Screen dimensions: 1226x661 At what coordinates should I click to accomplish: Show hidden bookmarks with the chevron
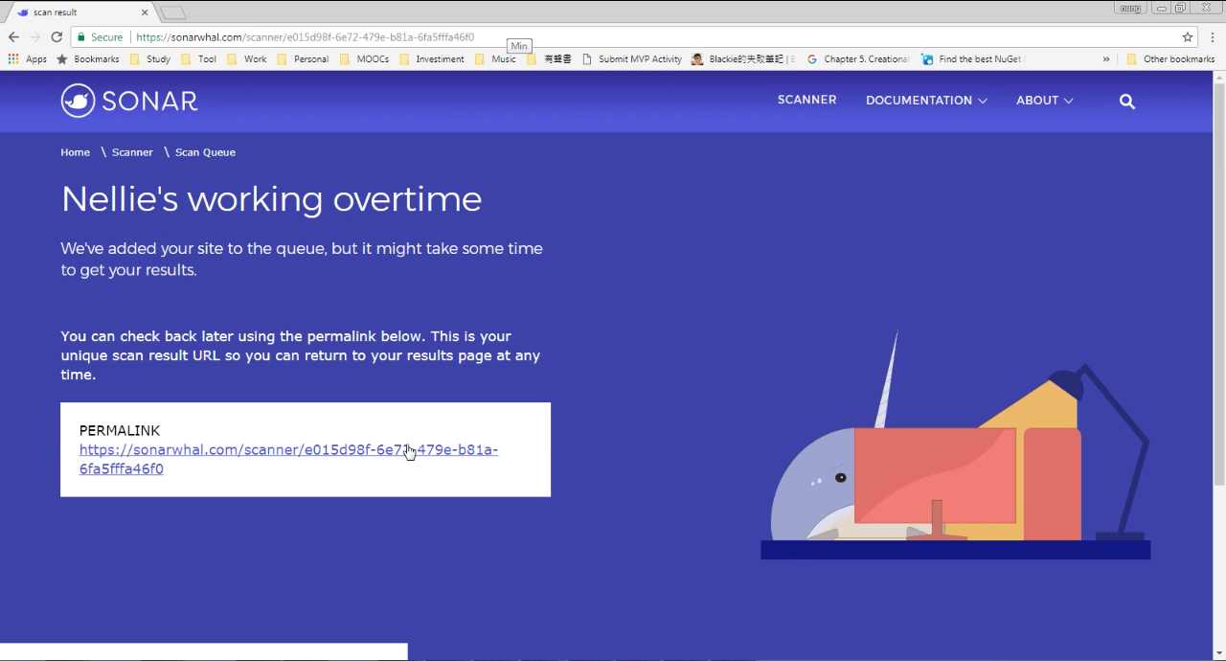pos(1106,58)
